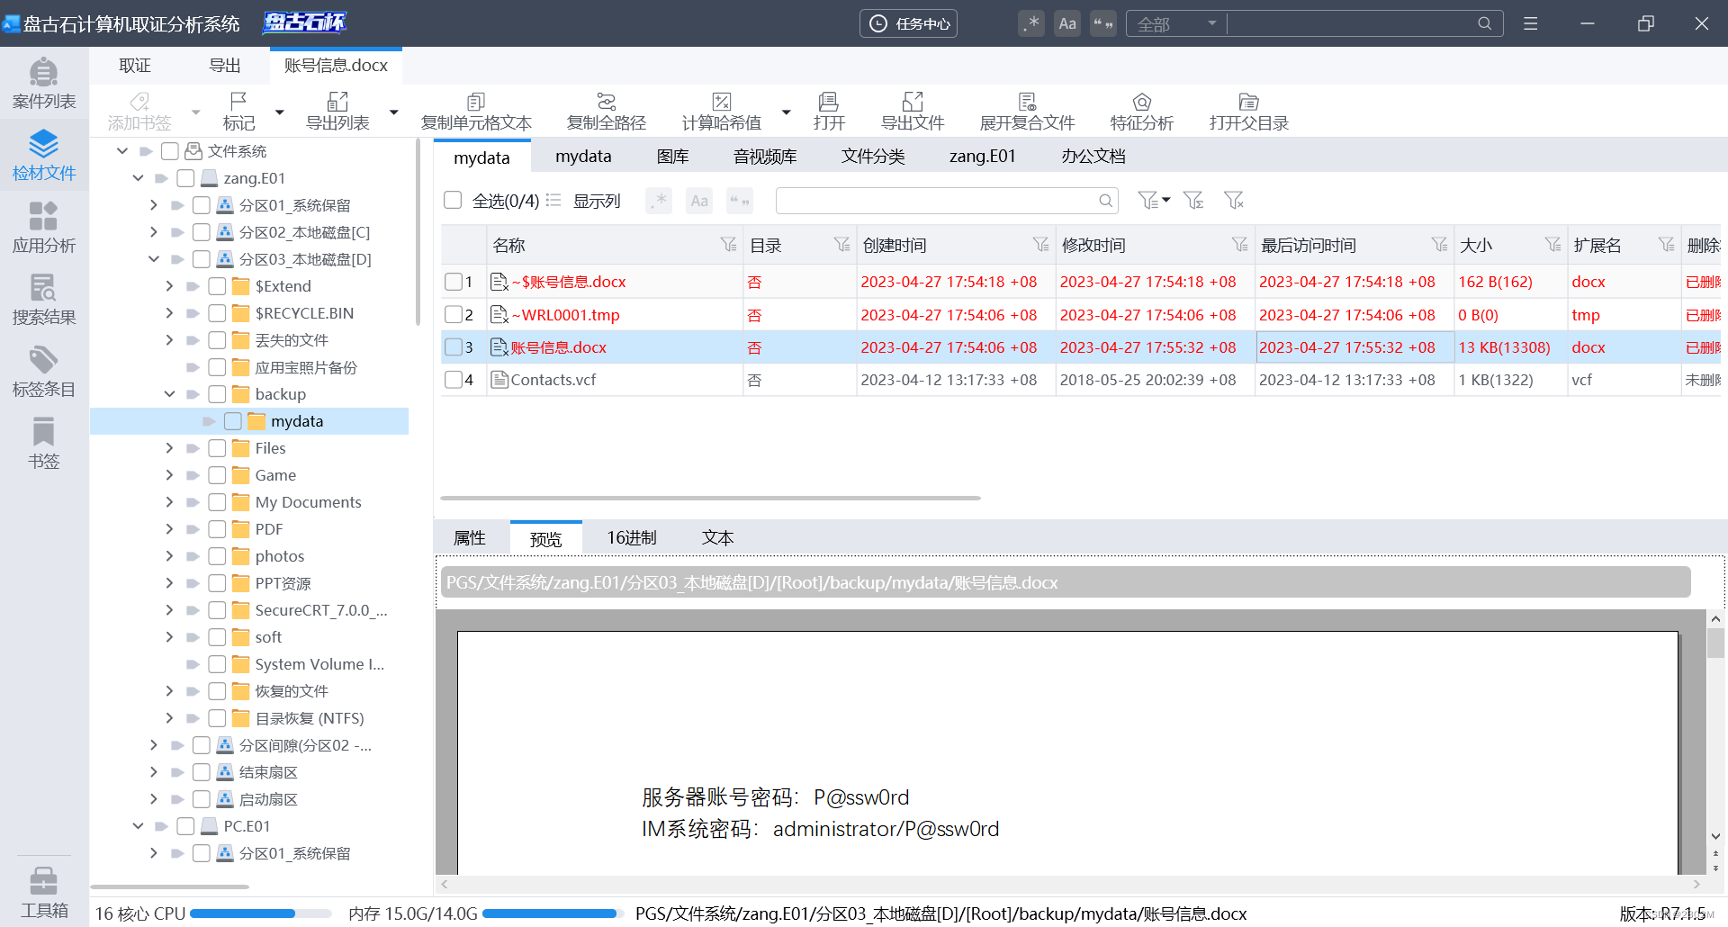Viewport: 1728px width, 927px height.
Task: Collapse the 分区03_本地磁盘[D] node
Action: pos(154,259)
